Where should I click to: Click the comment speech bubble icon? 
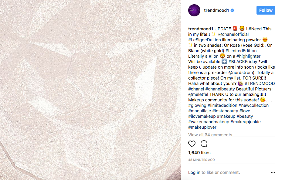204,144
